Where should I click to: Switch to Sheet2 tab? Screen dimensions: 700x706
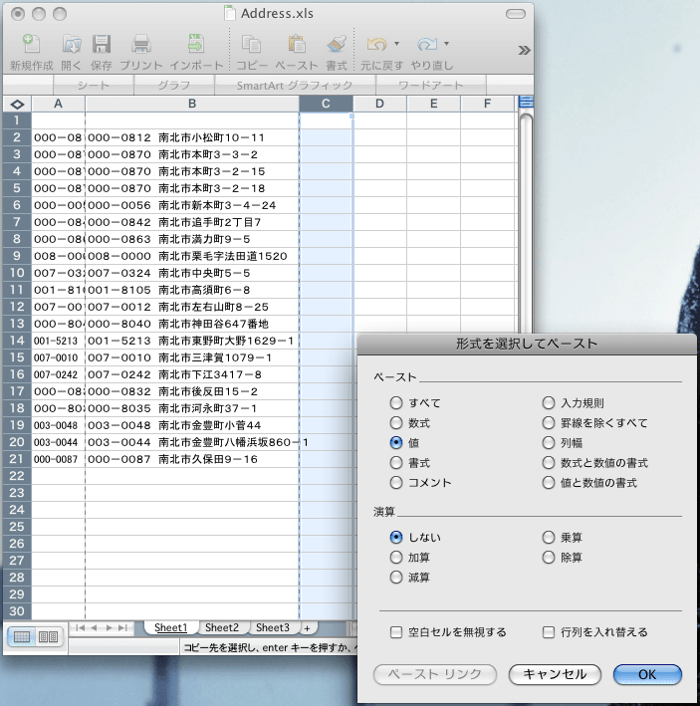click(x=222, y=627)
